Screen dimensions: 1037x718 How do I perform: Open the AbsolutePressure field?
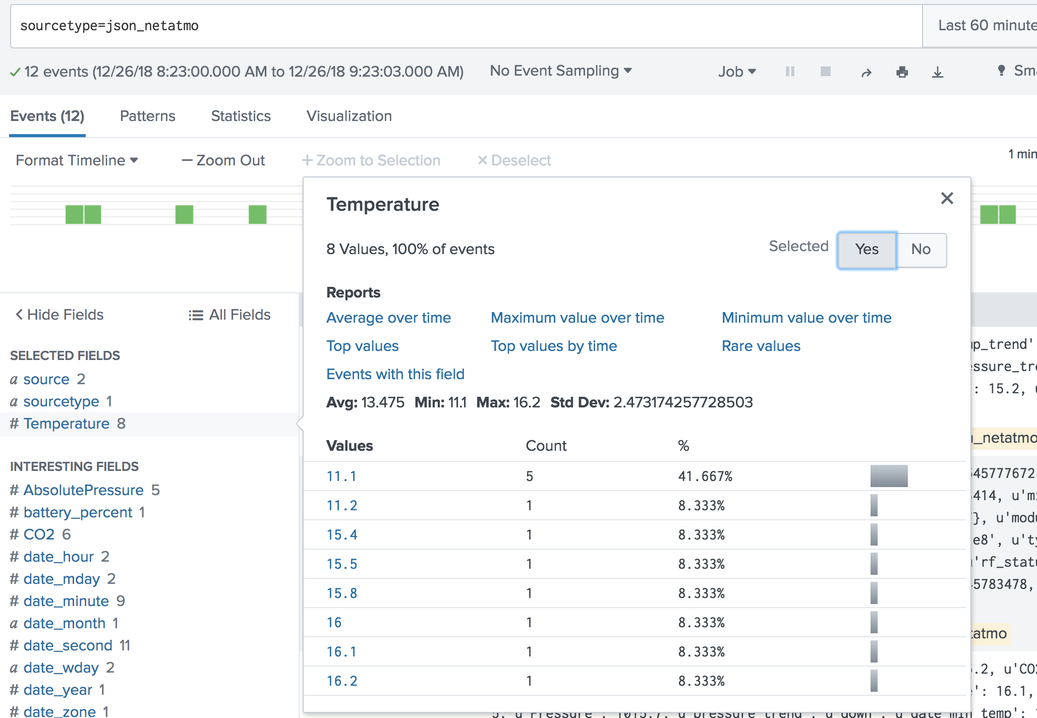84,490
